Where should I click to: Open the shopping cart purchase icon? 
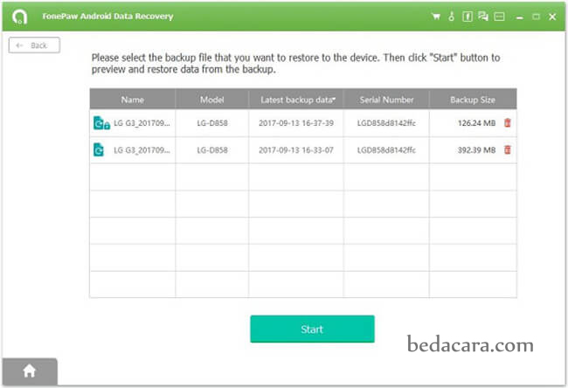[x=436, y=17]
